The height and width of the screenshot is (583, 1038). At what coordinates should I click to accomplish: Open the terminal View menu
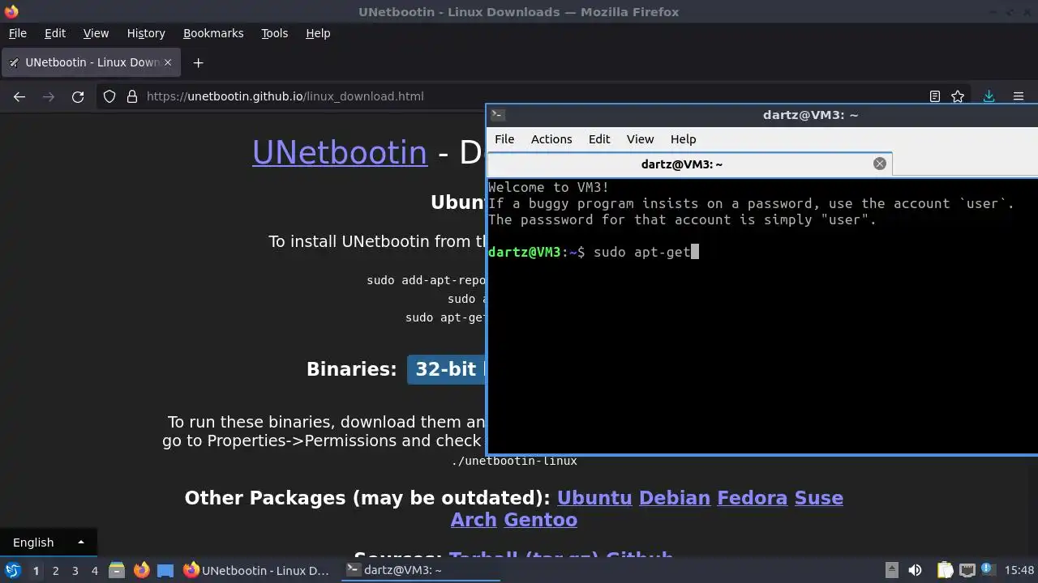(640, 139)
